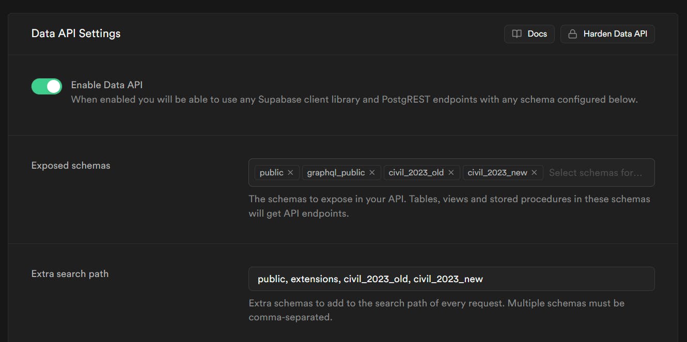Focus the Extra search path field
The height and width of the screenshot is (342, 687).
(x=451, y=279)
